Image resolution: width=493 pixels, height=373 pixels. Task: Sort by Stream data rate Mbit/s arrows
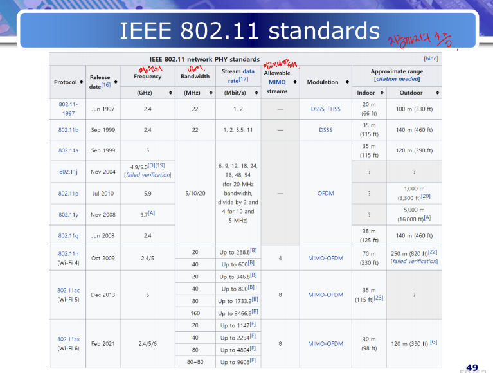tap(256, 93)
